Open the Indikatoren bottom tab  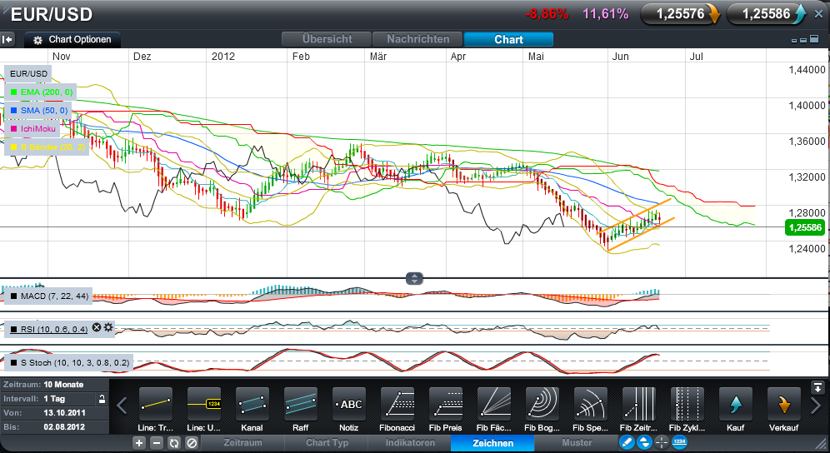tap(410, 443)
